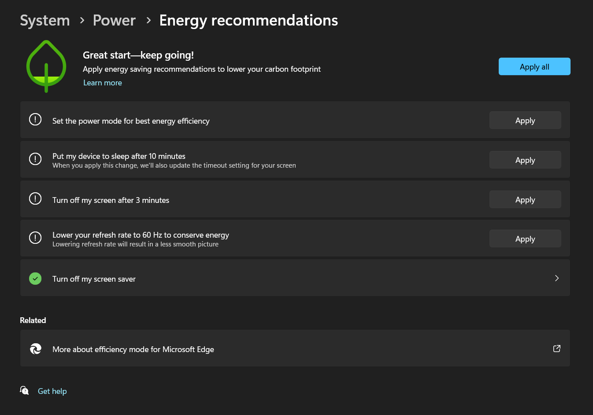This screenshot has height=415, width=593.
Task: Click the green checkmark on screen saver row
Action: pos(35,278)
